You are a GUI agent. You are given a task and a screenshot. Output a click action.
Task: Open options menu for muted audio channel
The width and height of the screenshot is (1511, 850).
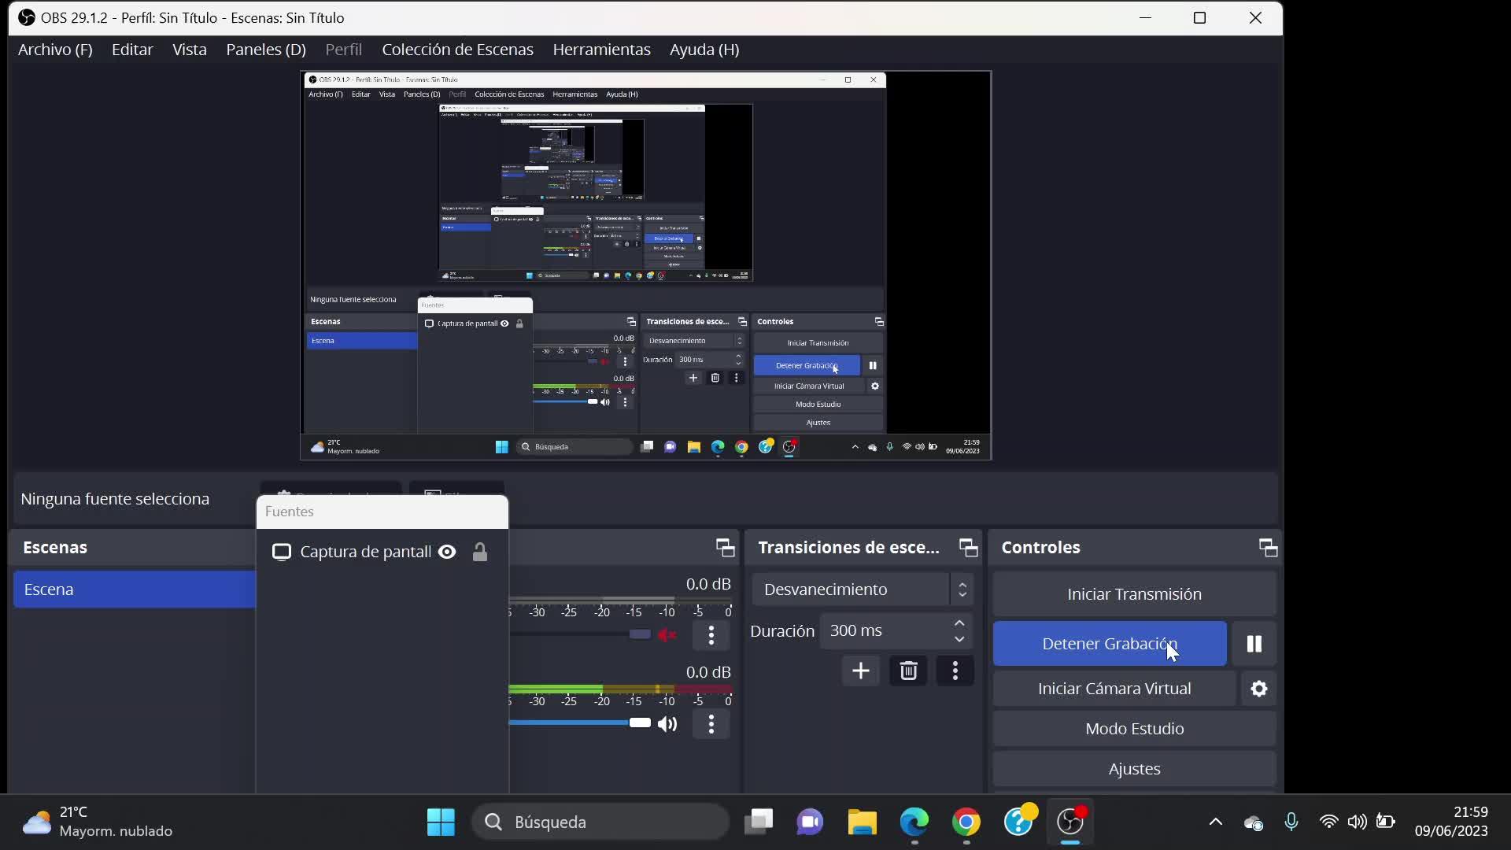711,635
